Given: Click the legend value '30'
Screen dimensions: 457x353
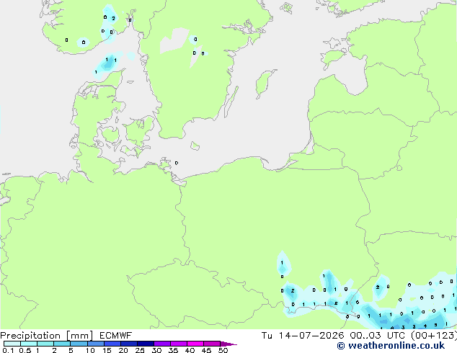Looking at the screenshot, I should point(156,350).
